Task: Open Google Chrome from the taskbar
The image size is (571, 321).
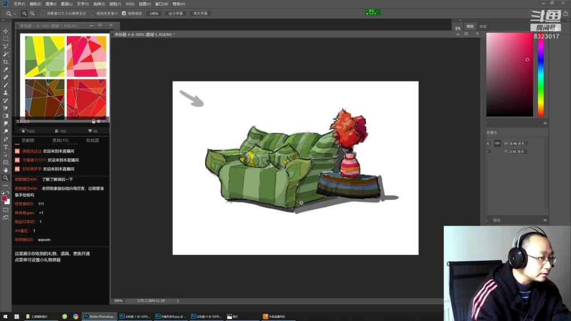Action: click(x=76, y=317)
